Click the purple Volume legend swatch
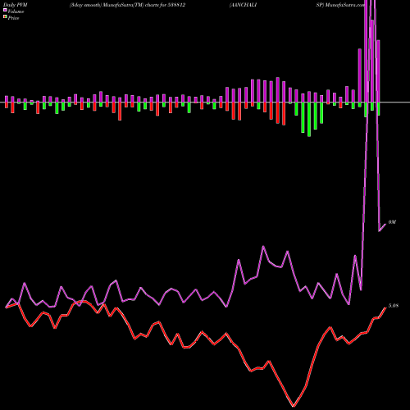This screenshot has height=410, width=410. tap(5, 11)
